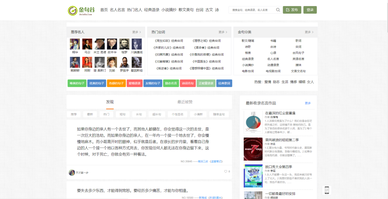Click 励志名言 tag button
Image resolution: width=388 pixels, height=199 pixels.
(171, 83)
